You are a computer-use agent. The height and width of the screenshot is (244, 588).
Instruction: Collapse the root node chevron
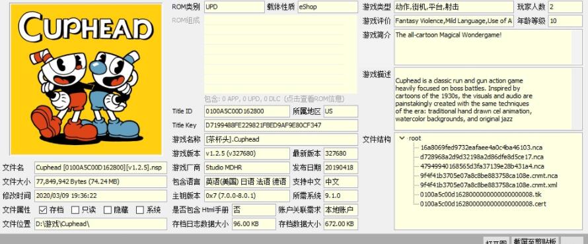click(x=402, y=138)
